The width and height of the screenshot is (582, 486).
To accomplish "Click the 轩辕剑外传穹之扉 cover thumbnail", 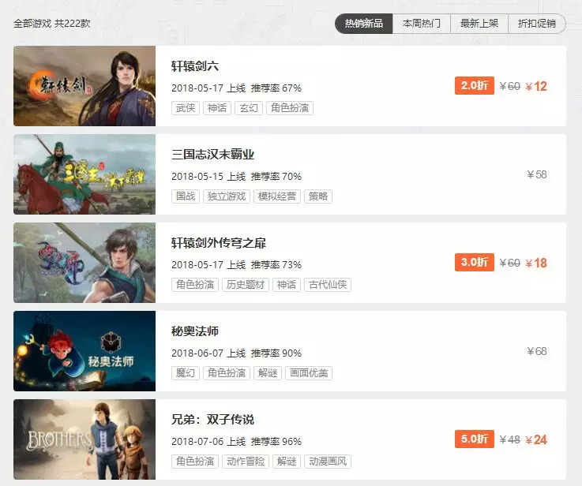I will (84, 263).
